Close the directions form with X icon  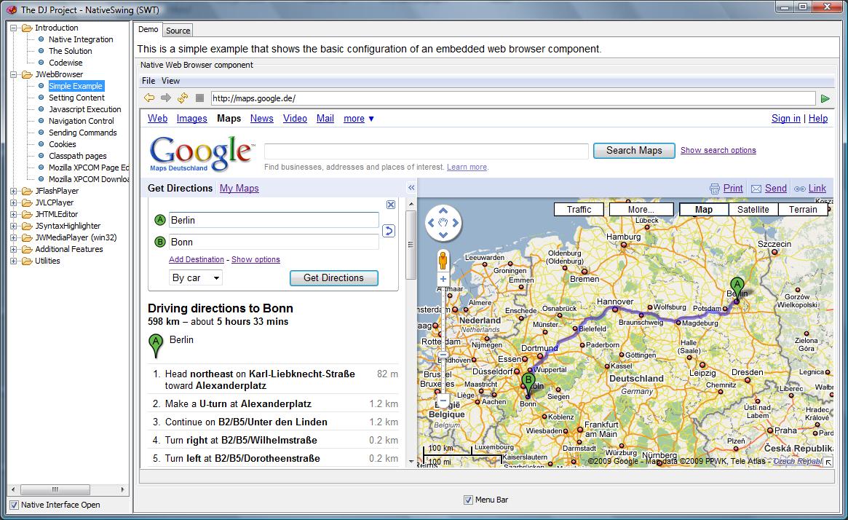pyautogui.click(x=391, y=205)
